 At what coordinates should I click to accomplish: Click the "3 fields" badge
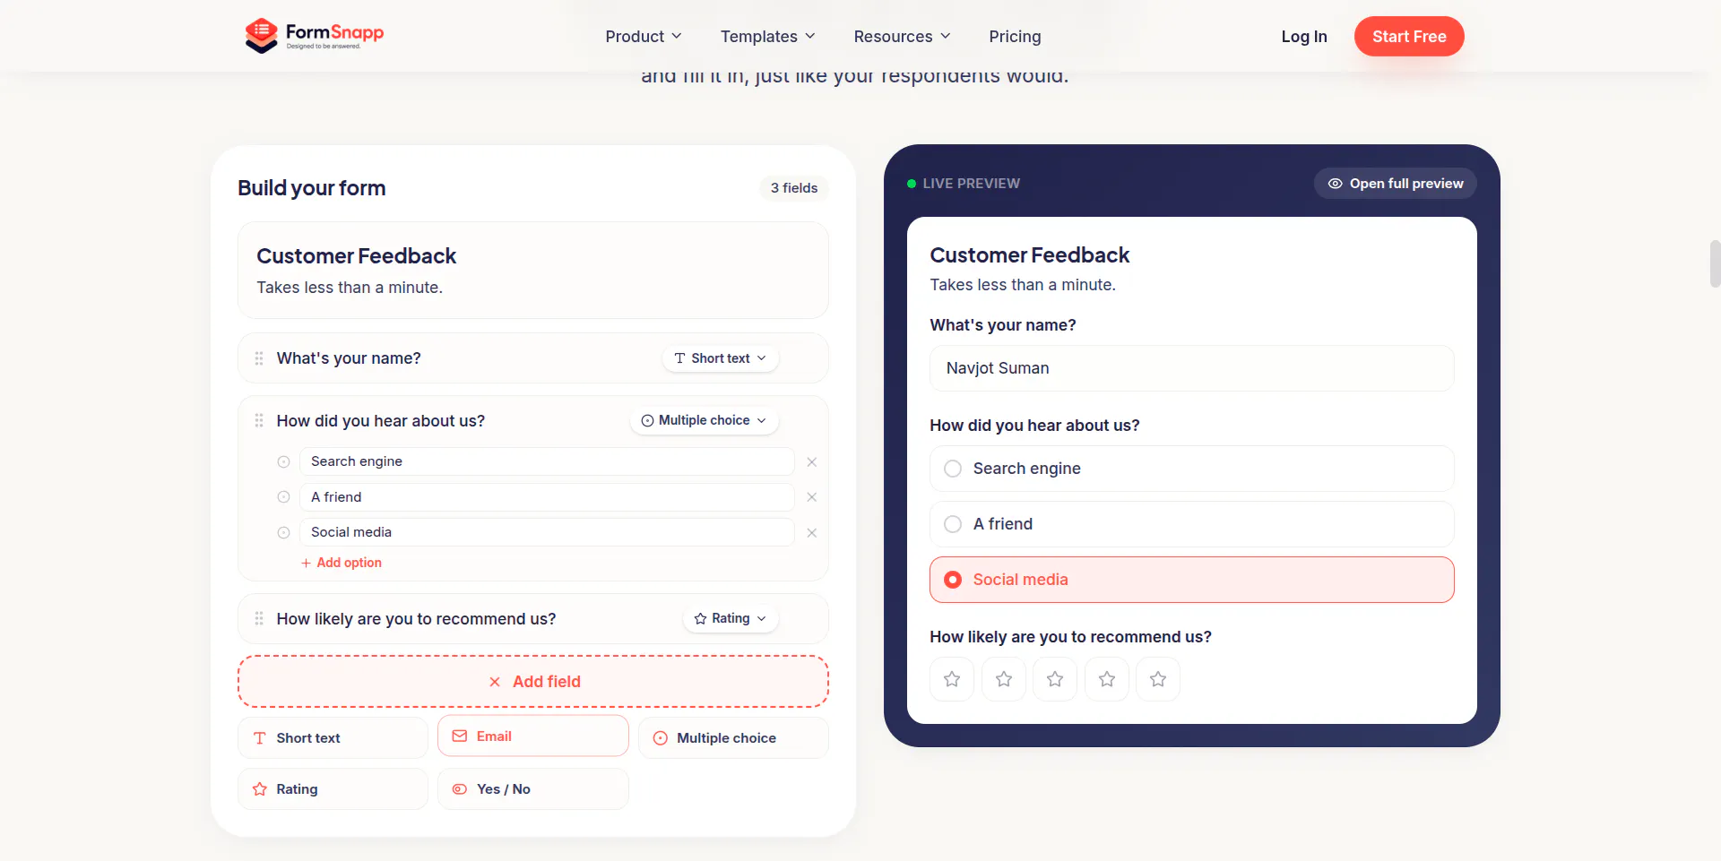point(794,188)
